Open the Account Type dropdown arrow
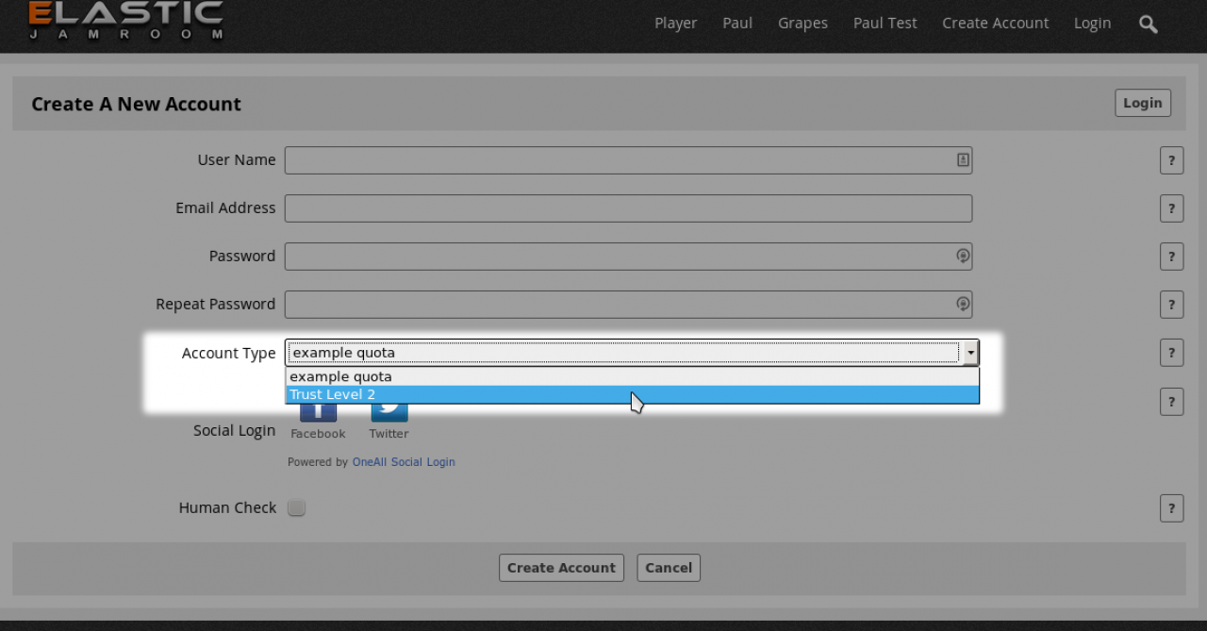1207x631 pixels. 969,353
